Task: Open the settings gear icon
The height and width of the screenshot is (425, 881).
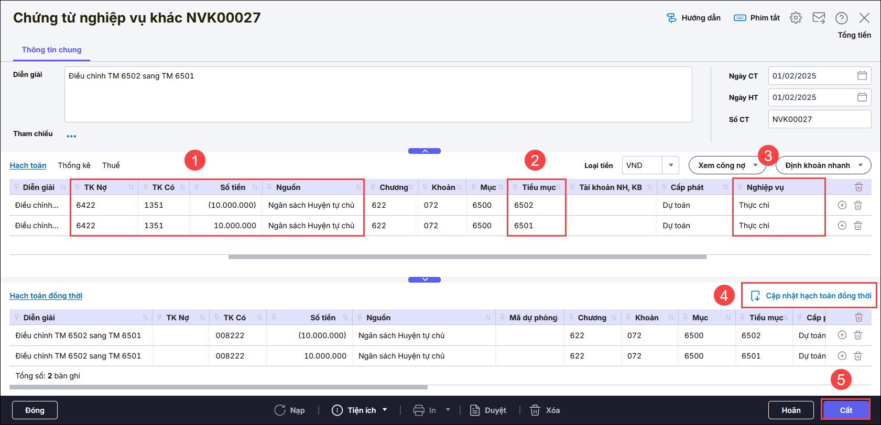Action: 796,18
